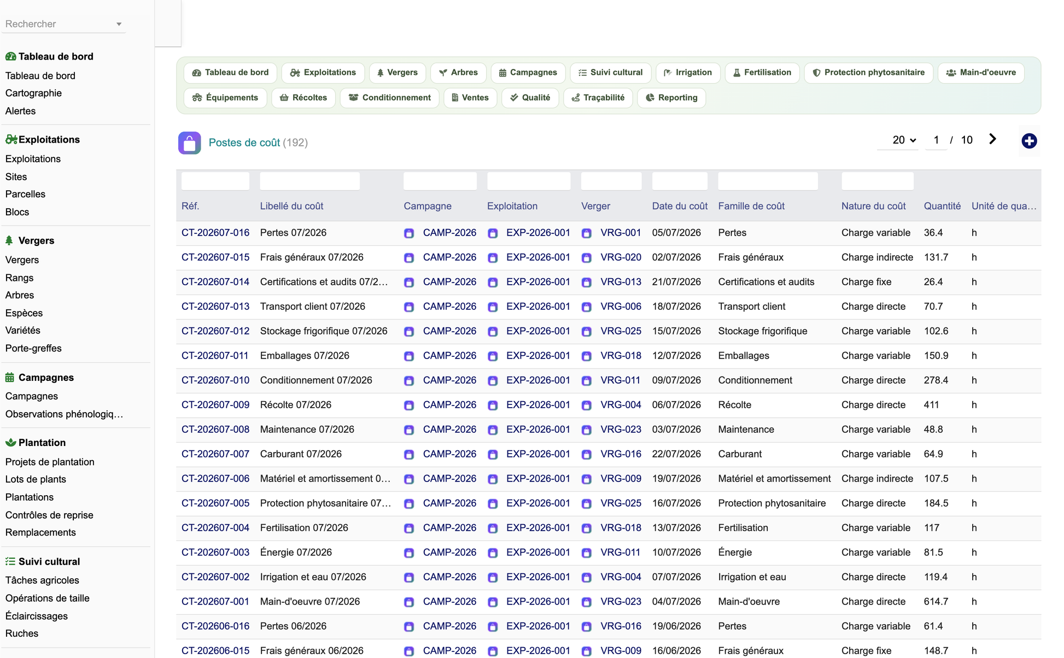The width and height of the screenshot is (1064, 658).
Task: Click the Tableau de bord sidebar header icon
Action: (10, 56)
